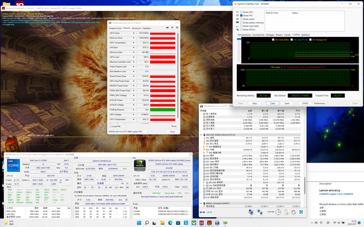Click the red GPU Load sensor bar

pyautogui.click(x=164, y=57)
